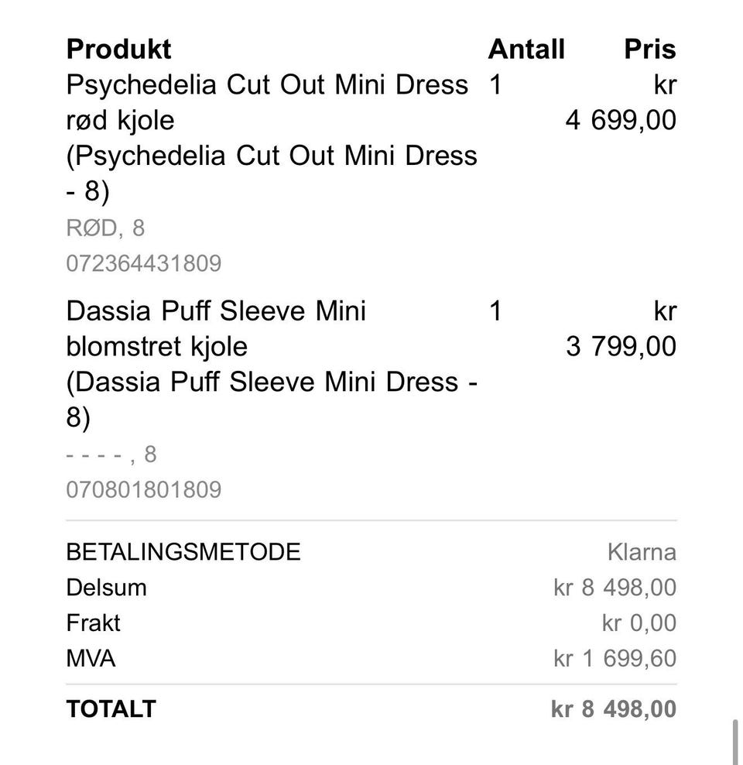Viewport: 743px width, 765px height.
Task: Click the Frakt amount kr 0,00
Action: click(x=639, y=623)
